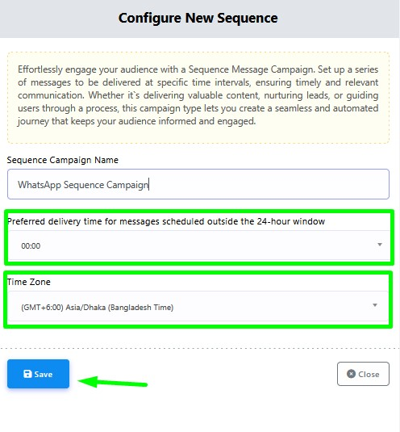
Task: Open the preferred delivery time dropdown
Action: (x=198, y=245)
